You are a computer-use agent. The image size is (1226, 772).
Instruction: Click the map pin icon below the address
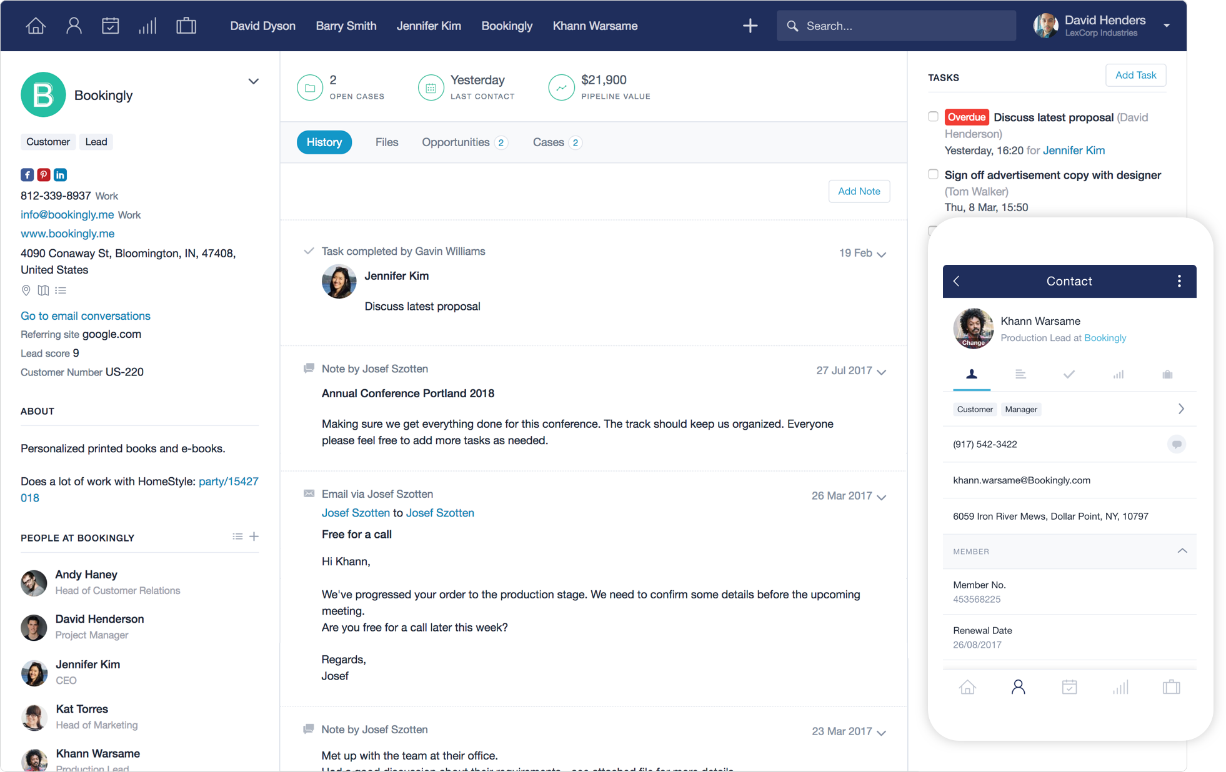pyautogui.click(x=26, y=290)
